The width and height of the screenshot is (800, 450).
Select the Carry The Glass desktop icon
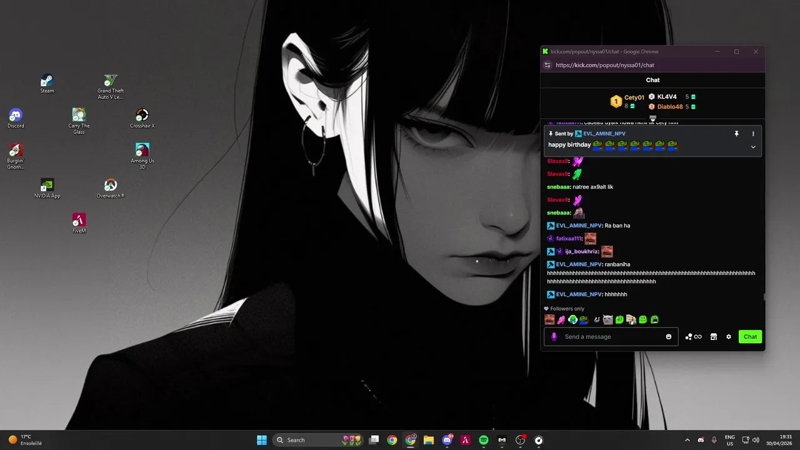(x=79, y=121)
